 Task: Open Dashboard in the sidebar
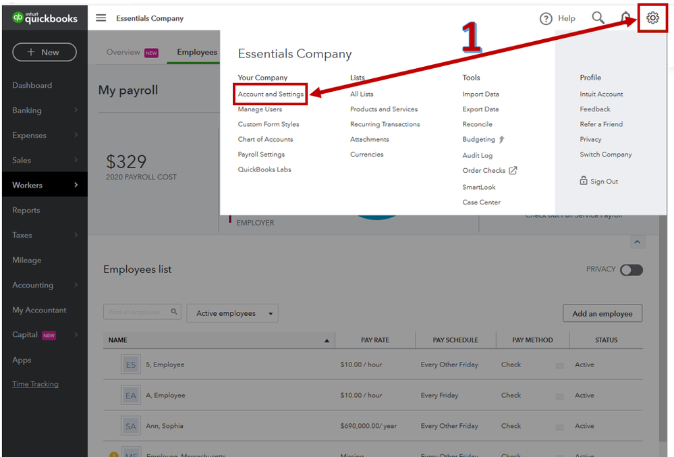coord(32,85)
